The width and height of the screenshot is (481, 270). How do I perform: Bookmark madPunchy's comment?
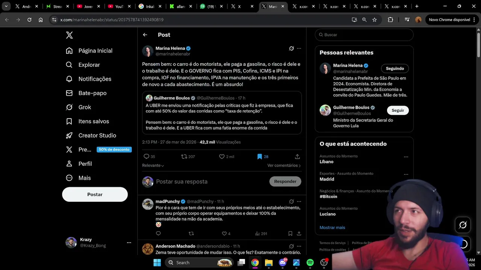(x=290, y=233)
